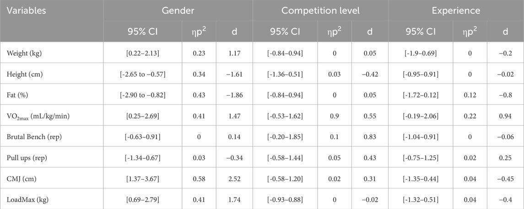
Task: Click the Fat (%) row label
Action: (17, 94)
